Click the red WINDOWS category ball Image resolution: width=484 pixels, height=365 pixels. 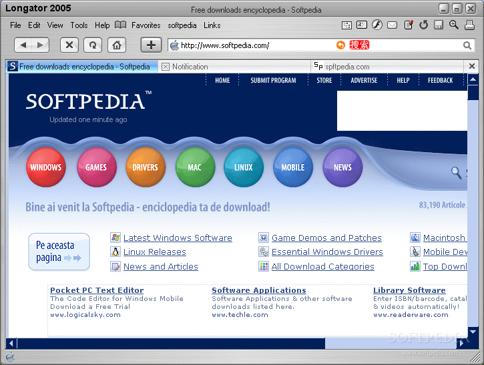pos(46,167)
